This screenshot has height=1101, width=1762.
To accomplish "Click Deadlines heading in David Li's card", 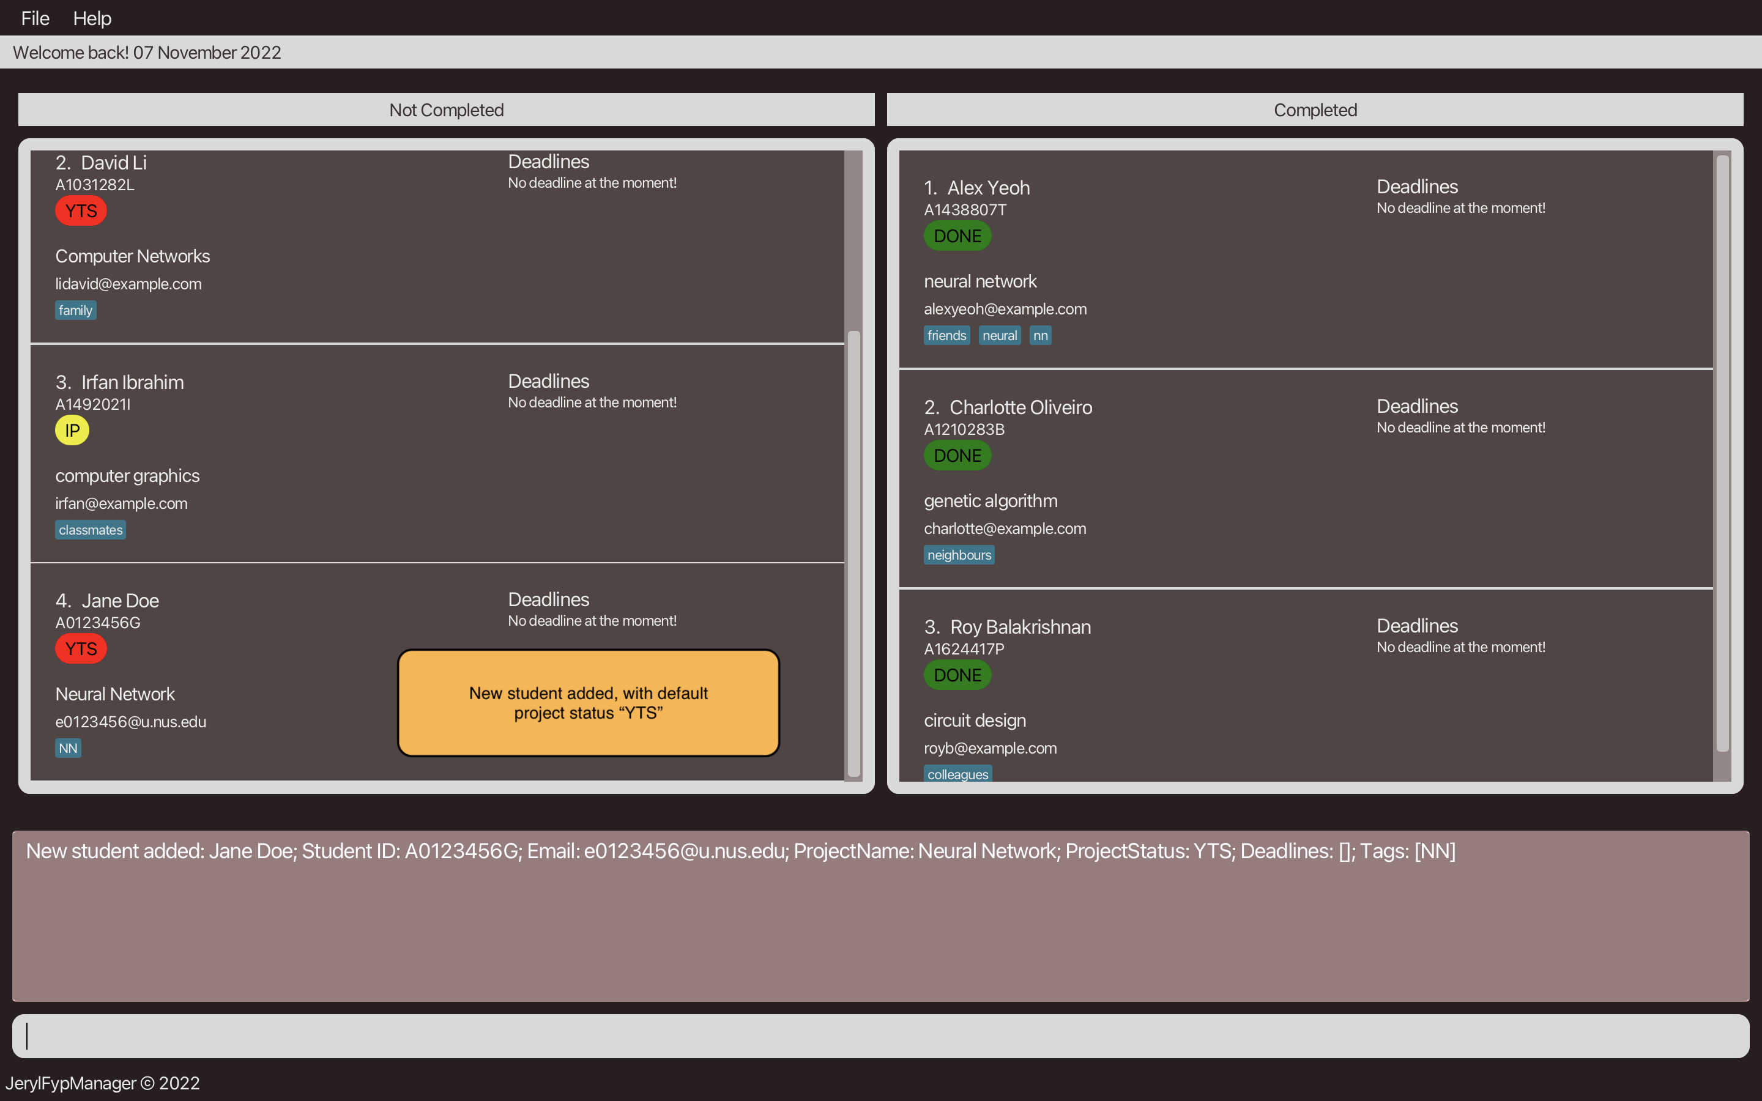I will [x=548, y=161].
